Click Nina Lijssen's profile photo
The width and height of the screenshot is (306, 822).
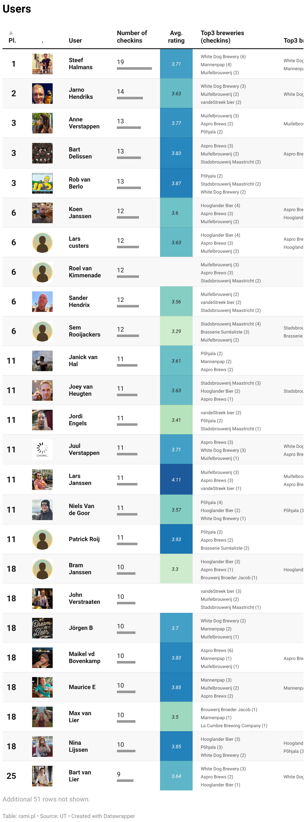(42, 746)
